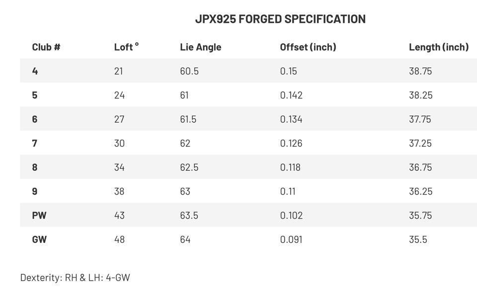Click loft value 48 for GW

click(x=119, y=239)
